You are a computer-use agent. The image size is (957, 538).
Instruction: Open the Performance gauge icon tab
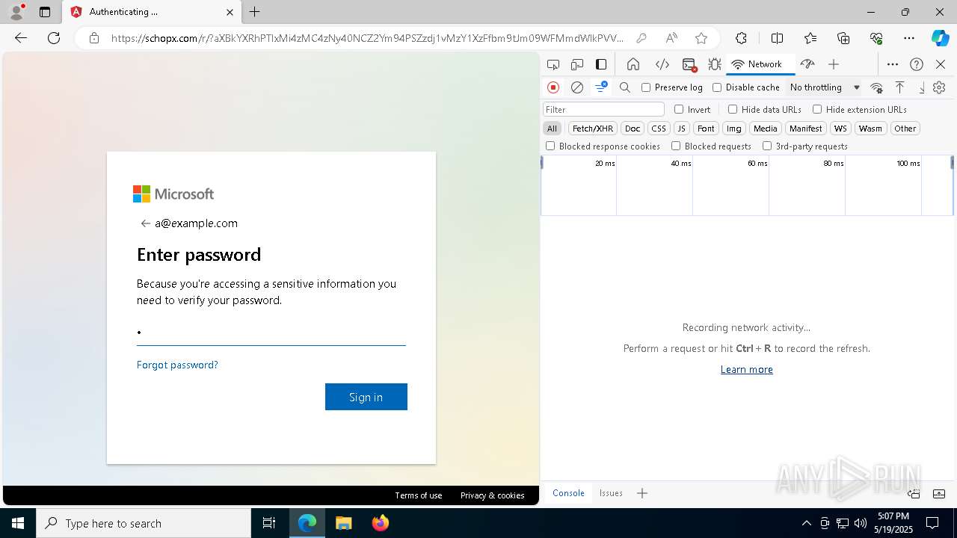tap(807, 64)
